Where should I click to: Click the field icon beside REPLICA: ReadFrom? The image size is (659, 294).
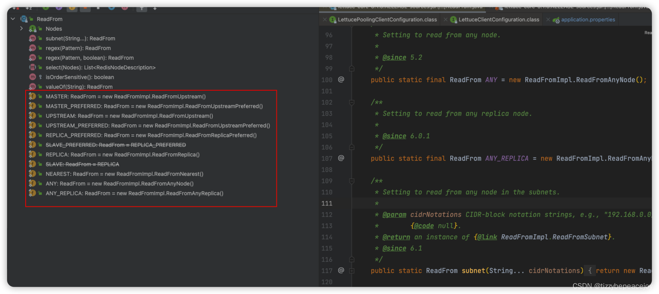pyautogui.click(x=33, y=154)
